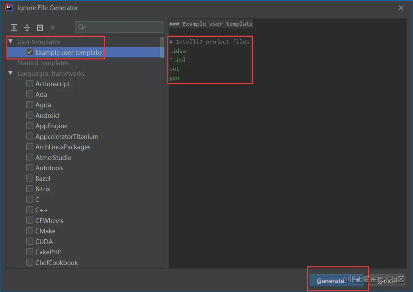This screenshot has width=413, height=292.
Task: Select the Android label in list
Action: point(47,115)
